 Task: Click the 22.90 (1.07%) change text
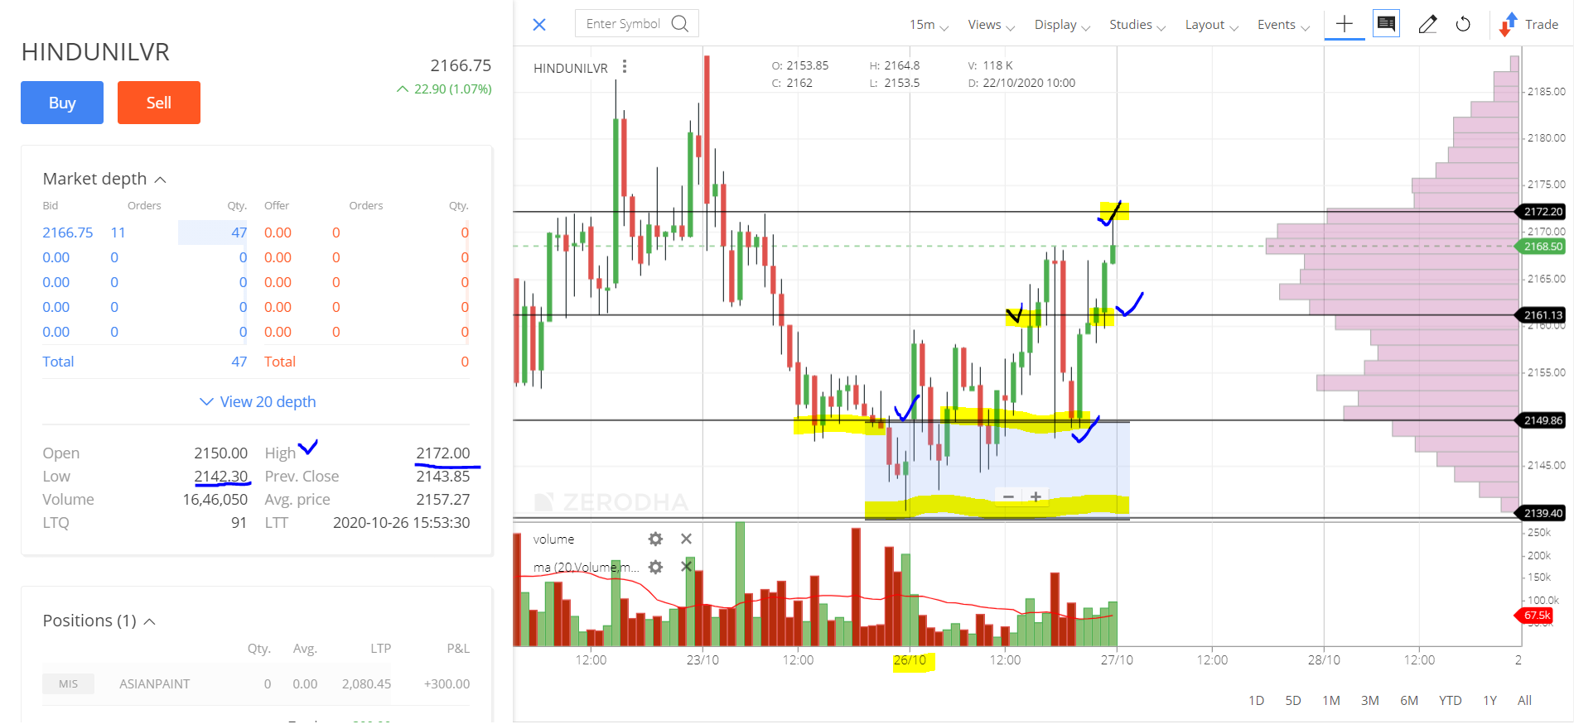452,89
